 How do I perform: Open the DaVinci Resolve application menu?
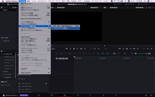click(12, 1)
